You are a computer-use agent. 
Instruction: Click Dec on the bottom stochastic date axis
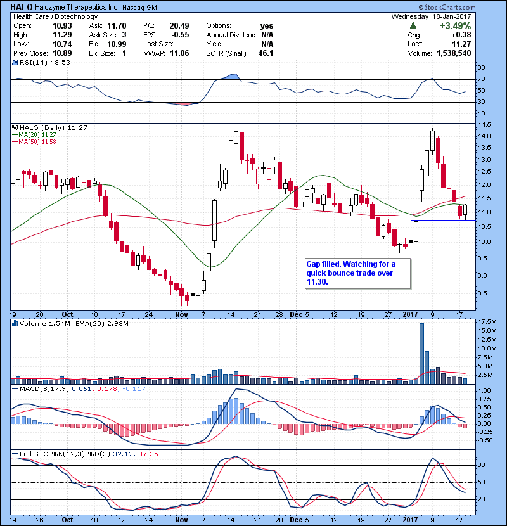(x=296, y=520)
